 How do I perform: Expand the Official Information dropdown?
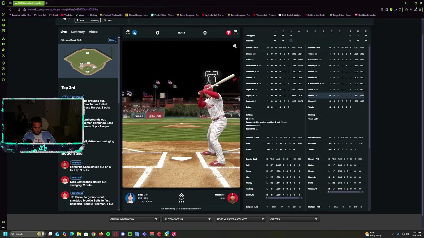pos(134,219)
